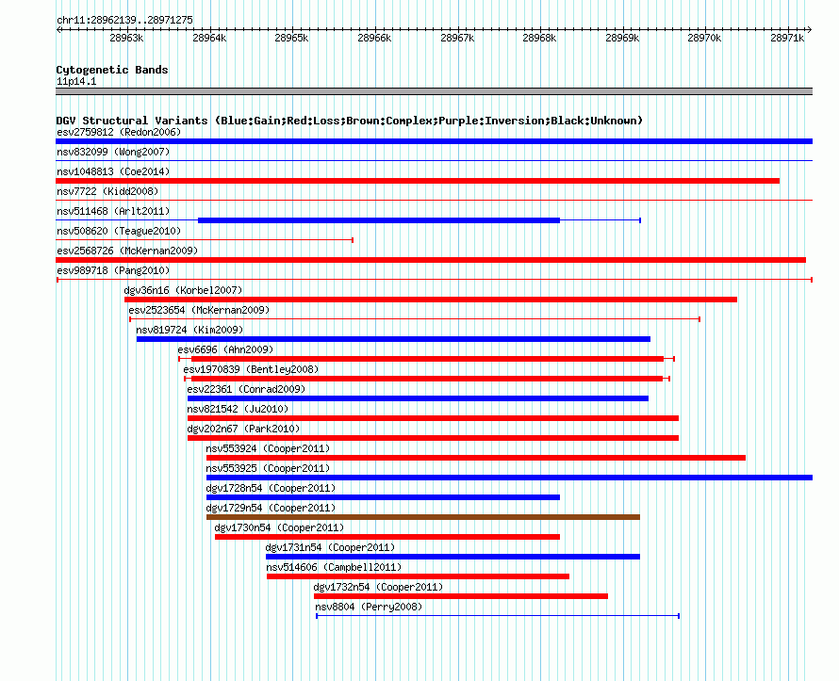
Task: Click the dgv1730n54 (Cooper2011) red bar
Action: [x=387, y=537]
